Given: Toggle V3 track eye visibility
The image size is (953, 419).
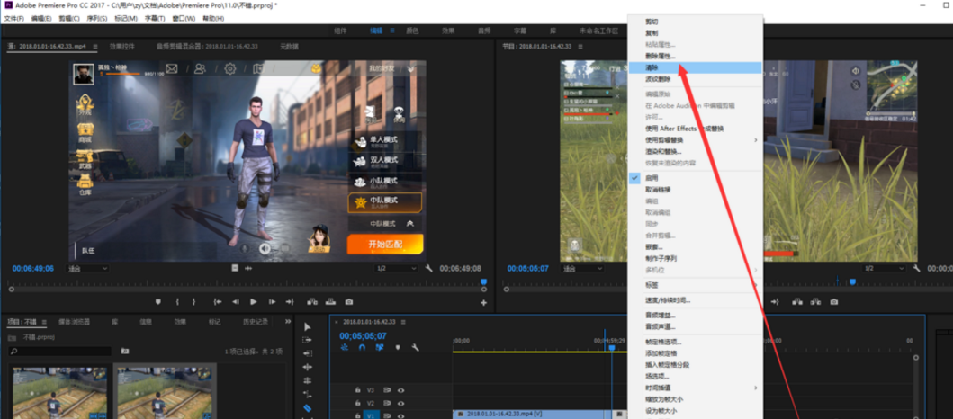Looking at the screenshot, I should [400, 390].
